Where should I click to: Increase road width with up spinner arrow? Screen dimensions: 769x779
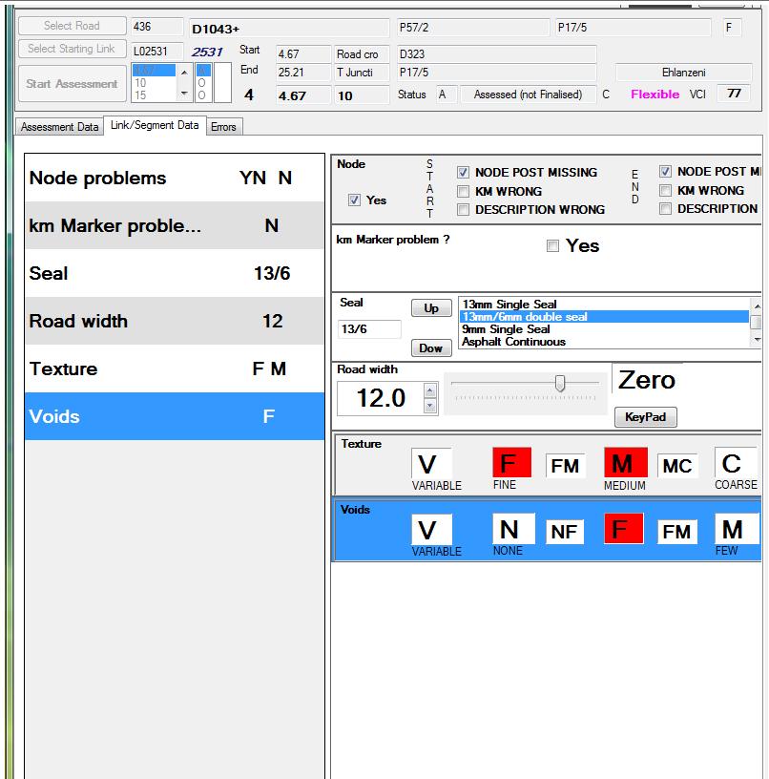coord(430,389)
